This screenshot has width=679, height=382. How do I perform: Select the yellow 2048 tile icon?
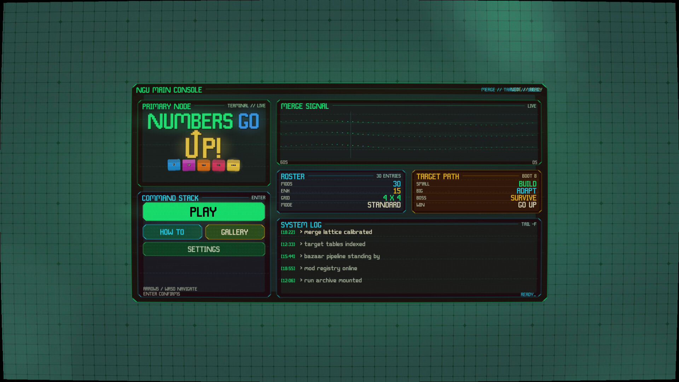(x=233, y=164)
